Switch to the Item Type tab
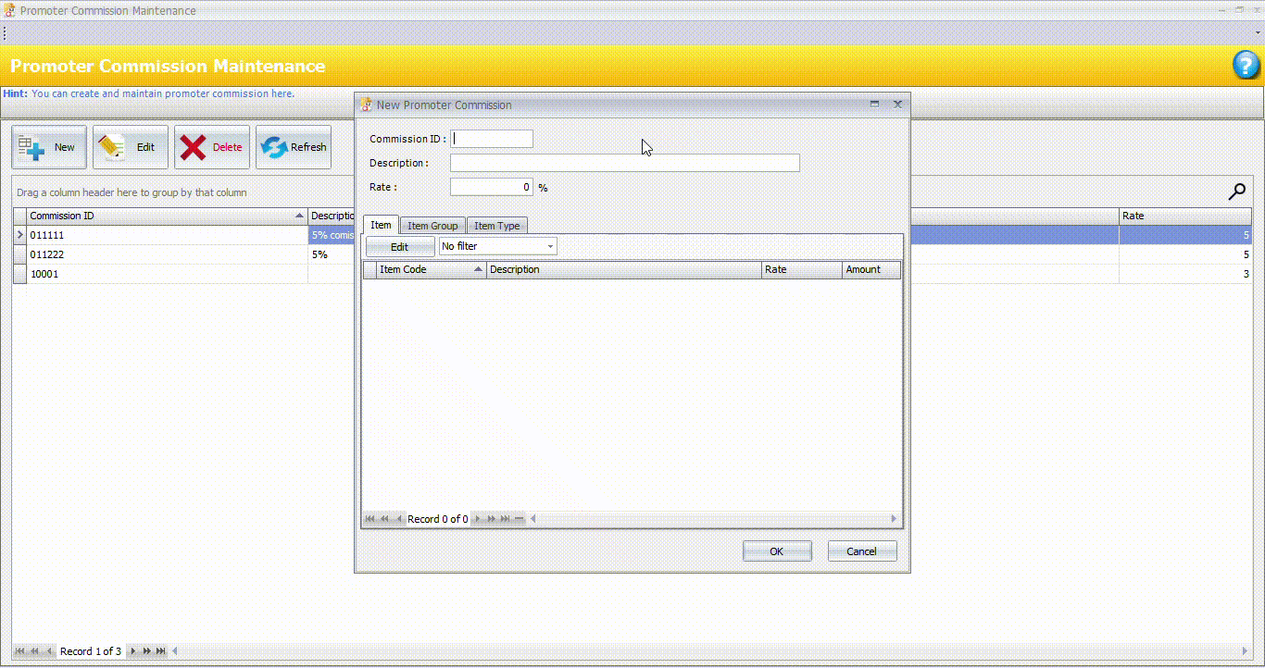Screen dimensions: 1265x668 click(496, 226)
